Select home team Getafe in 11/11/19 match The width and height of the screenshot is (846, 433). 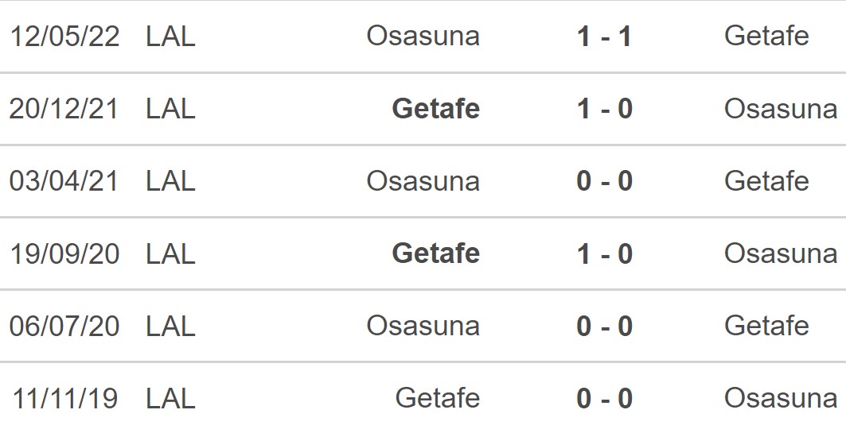[x=437, y=398]
